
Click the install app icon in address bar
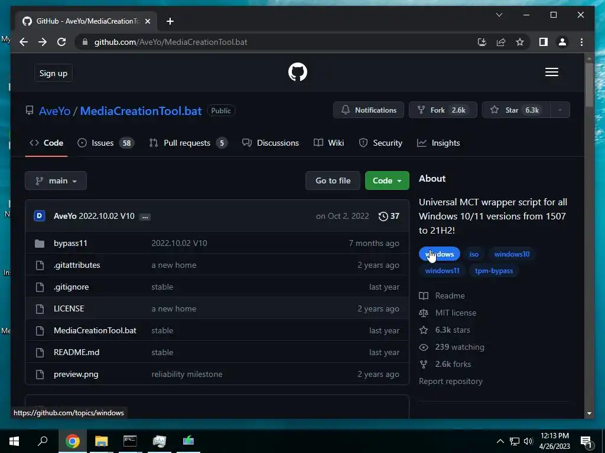[482, 42]
